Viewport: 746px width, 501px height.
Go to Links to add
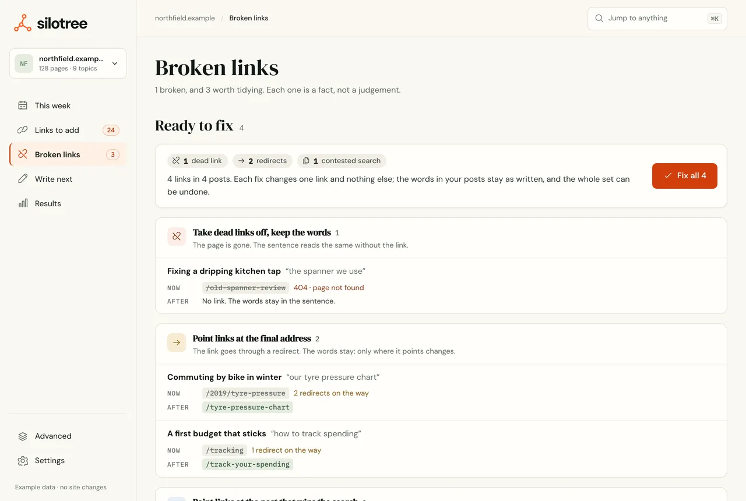point(68,130)
